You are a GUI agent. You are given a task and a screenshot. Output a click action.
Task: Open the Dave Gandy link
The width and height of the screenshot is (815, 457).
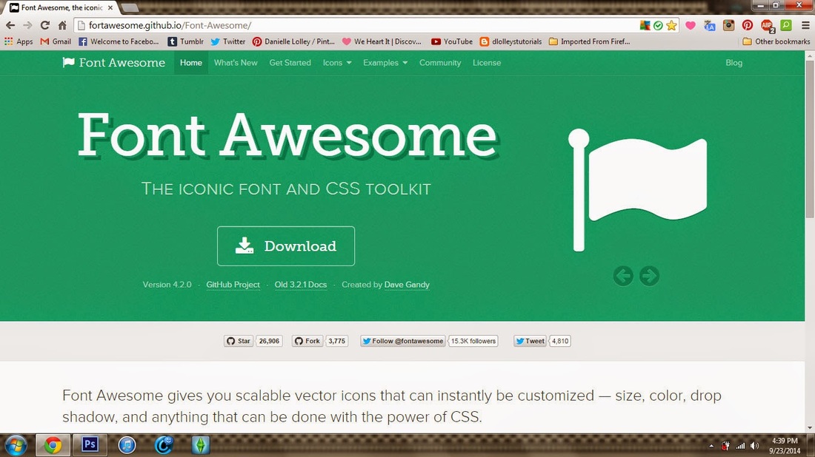[407, 285]
